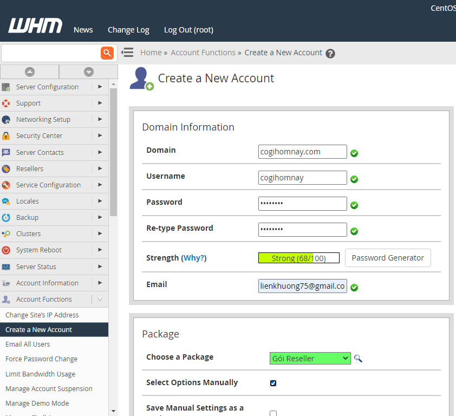This screenshot has height=416, width=456.
Task: Open the Change Log menu item
Action: (128, 30)
